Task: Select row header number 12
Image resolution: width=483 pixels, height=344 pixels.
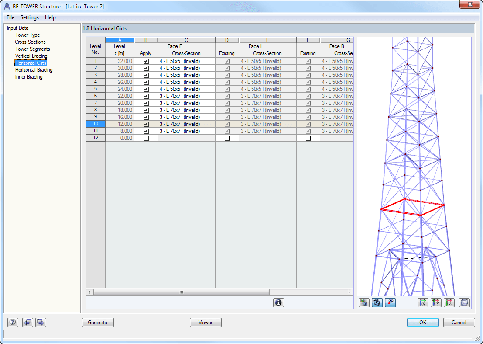Action: click(x=96, y=138)
